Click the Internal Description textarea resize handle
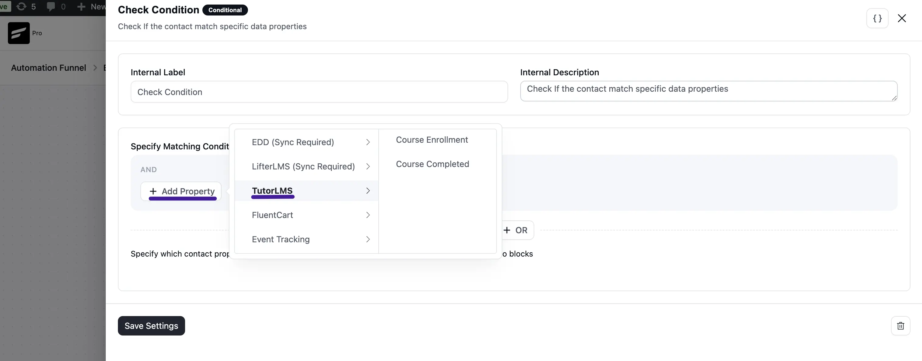Viewport: 922px width, 361px height. pyautogui.click(x=894, y=98)
